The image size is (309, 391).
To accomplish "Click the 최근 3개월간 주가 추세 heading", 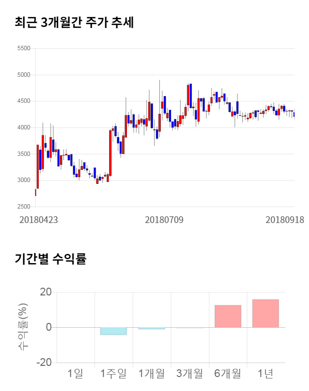I will pyautogui.click(x=74, y=22).
